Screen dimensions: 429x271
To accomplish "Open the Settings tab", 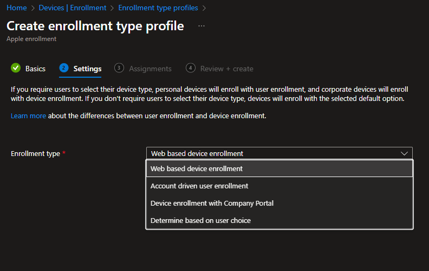I will 87,69.
